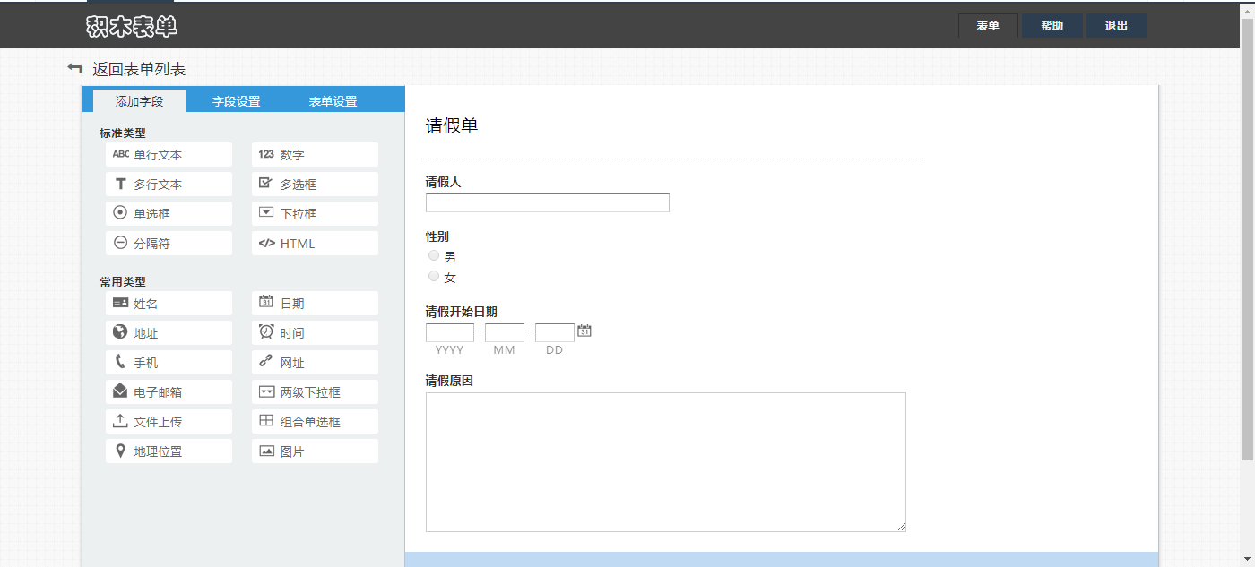1255x567 pixels.
Task: Focus the 请假人 text input
Action: 548,202
